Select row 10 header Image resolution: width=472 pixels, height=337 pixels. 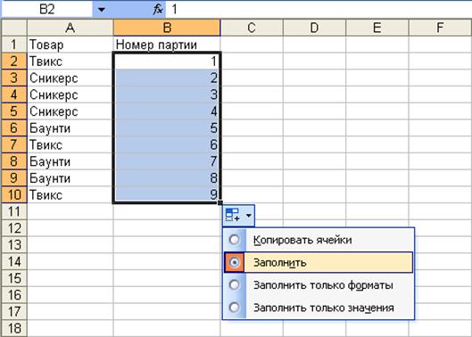coord(14,194)
